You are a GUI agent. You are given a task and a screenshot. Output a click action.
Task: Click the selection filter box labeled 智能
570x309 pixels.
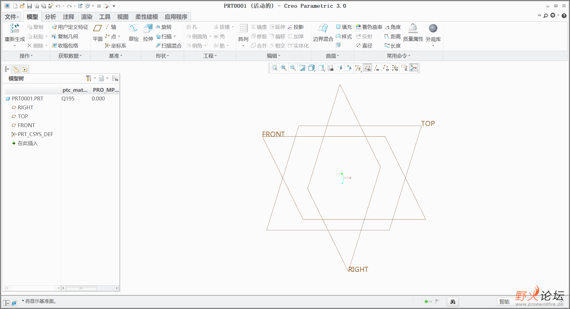coord(530,302)
